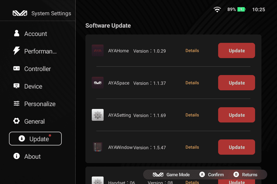277x184 pixels.
Task: Start the AYAWindow update
Action: [x=237, y=147]
